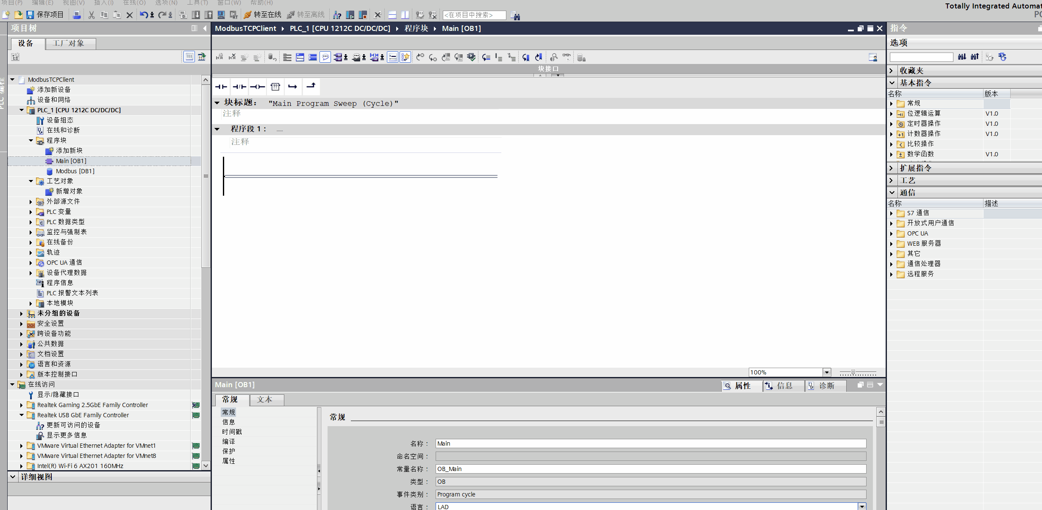Open Modbus [DB1] data block
This screenshot has width=1042, height=510.
(75, 171)
